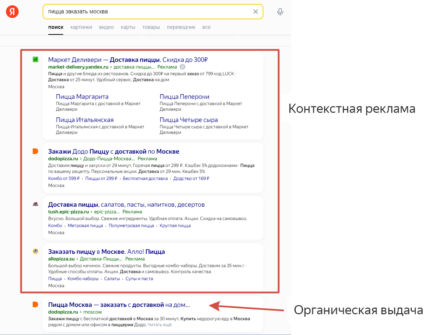The width and height of the screenshot is (443, 335).
Task: Click the Dodo favicon on the organic result
Action: pyautogui.click(x=35, y=305)
